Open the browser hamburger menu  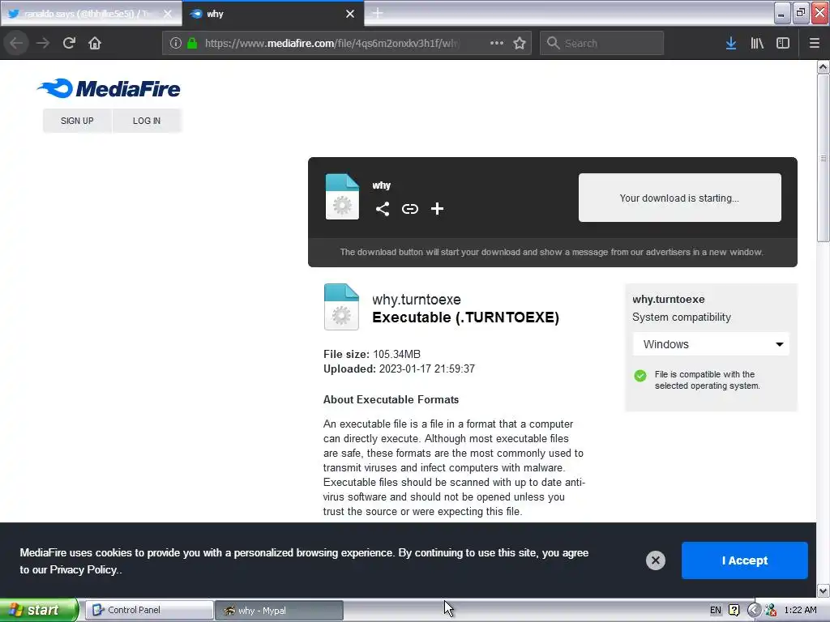(x=815, y=43)
